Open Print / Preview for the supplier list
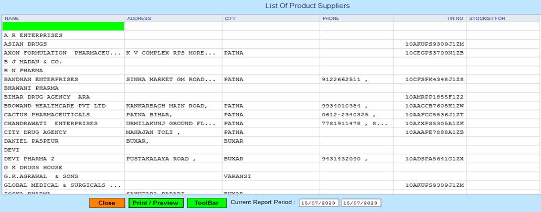 (x=155, y=203)
